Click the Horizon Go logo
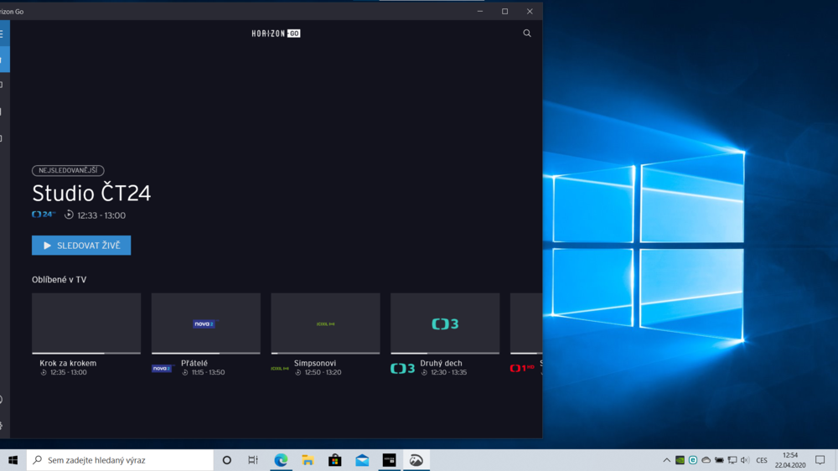Screen dimensions: 838x471 [x=276, y=34]
